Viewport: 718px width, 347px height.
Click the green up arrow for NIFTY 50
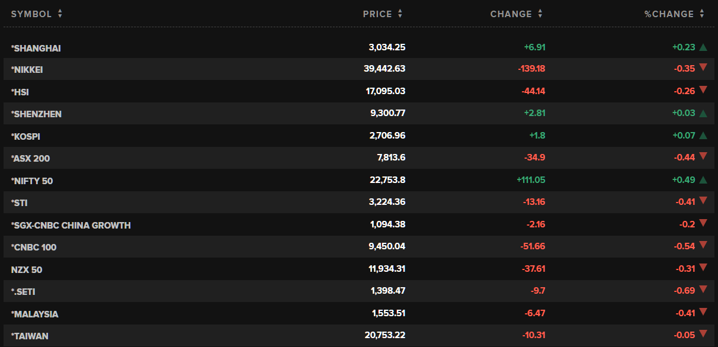click(703, 180)
